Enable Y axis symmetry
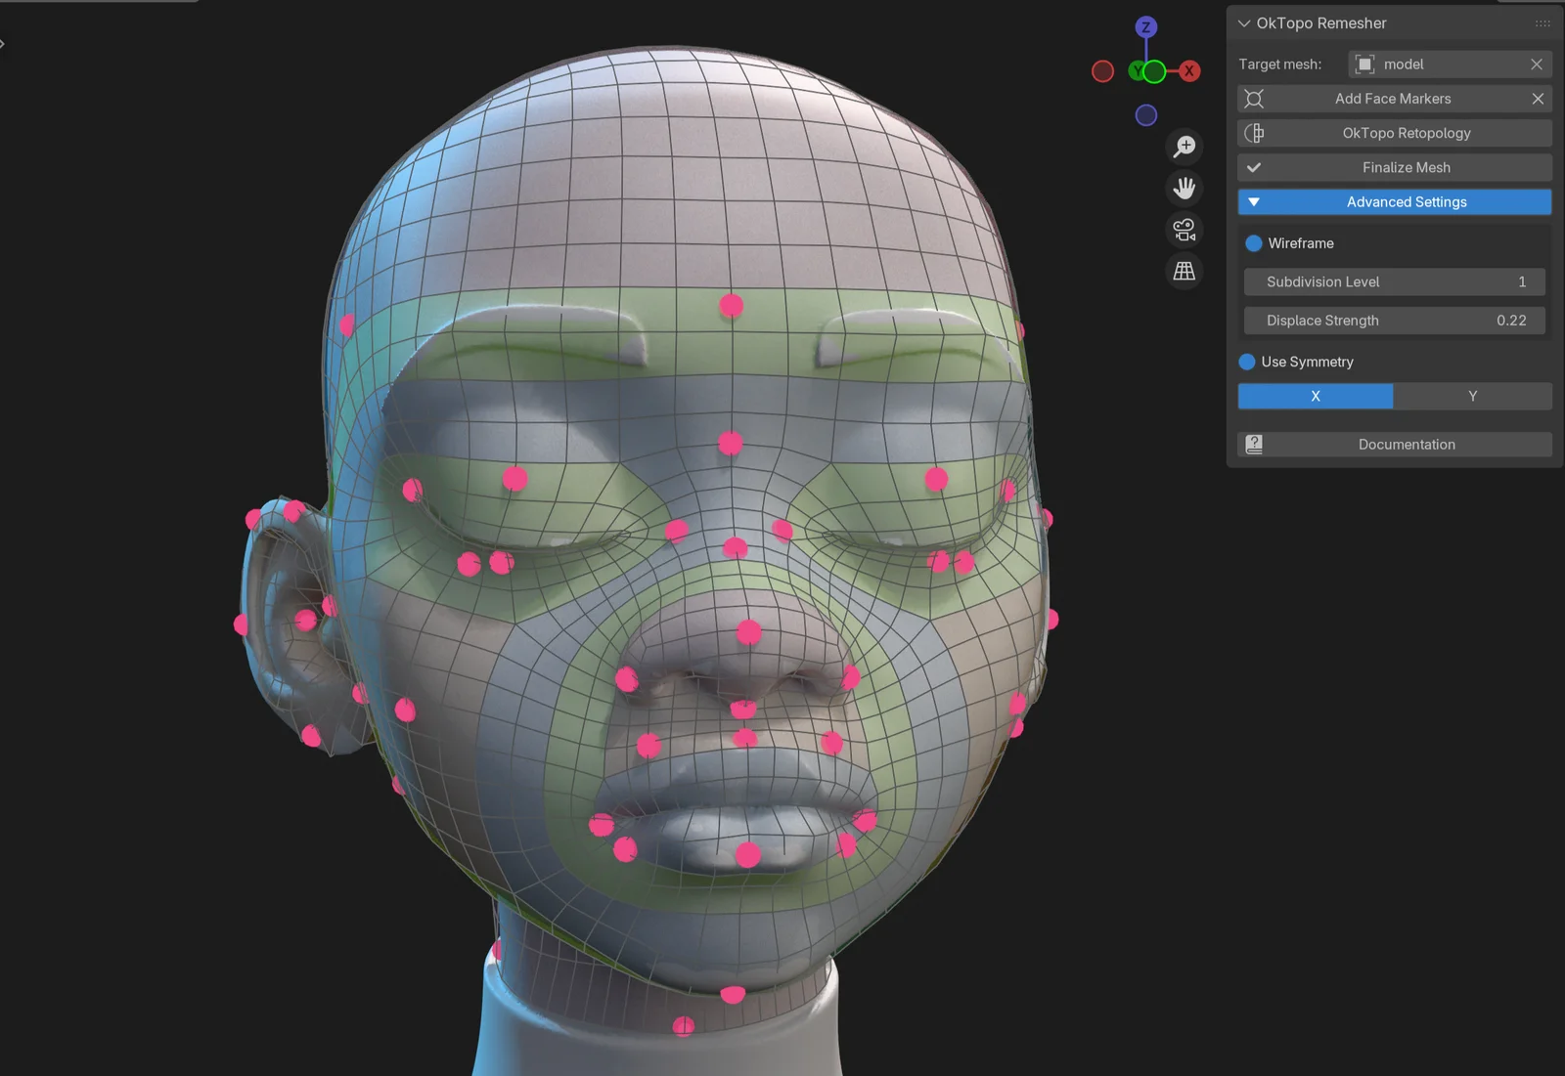 (x=1472, y=396)
